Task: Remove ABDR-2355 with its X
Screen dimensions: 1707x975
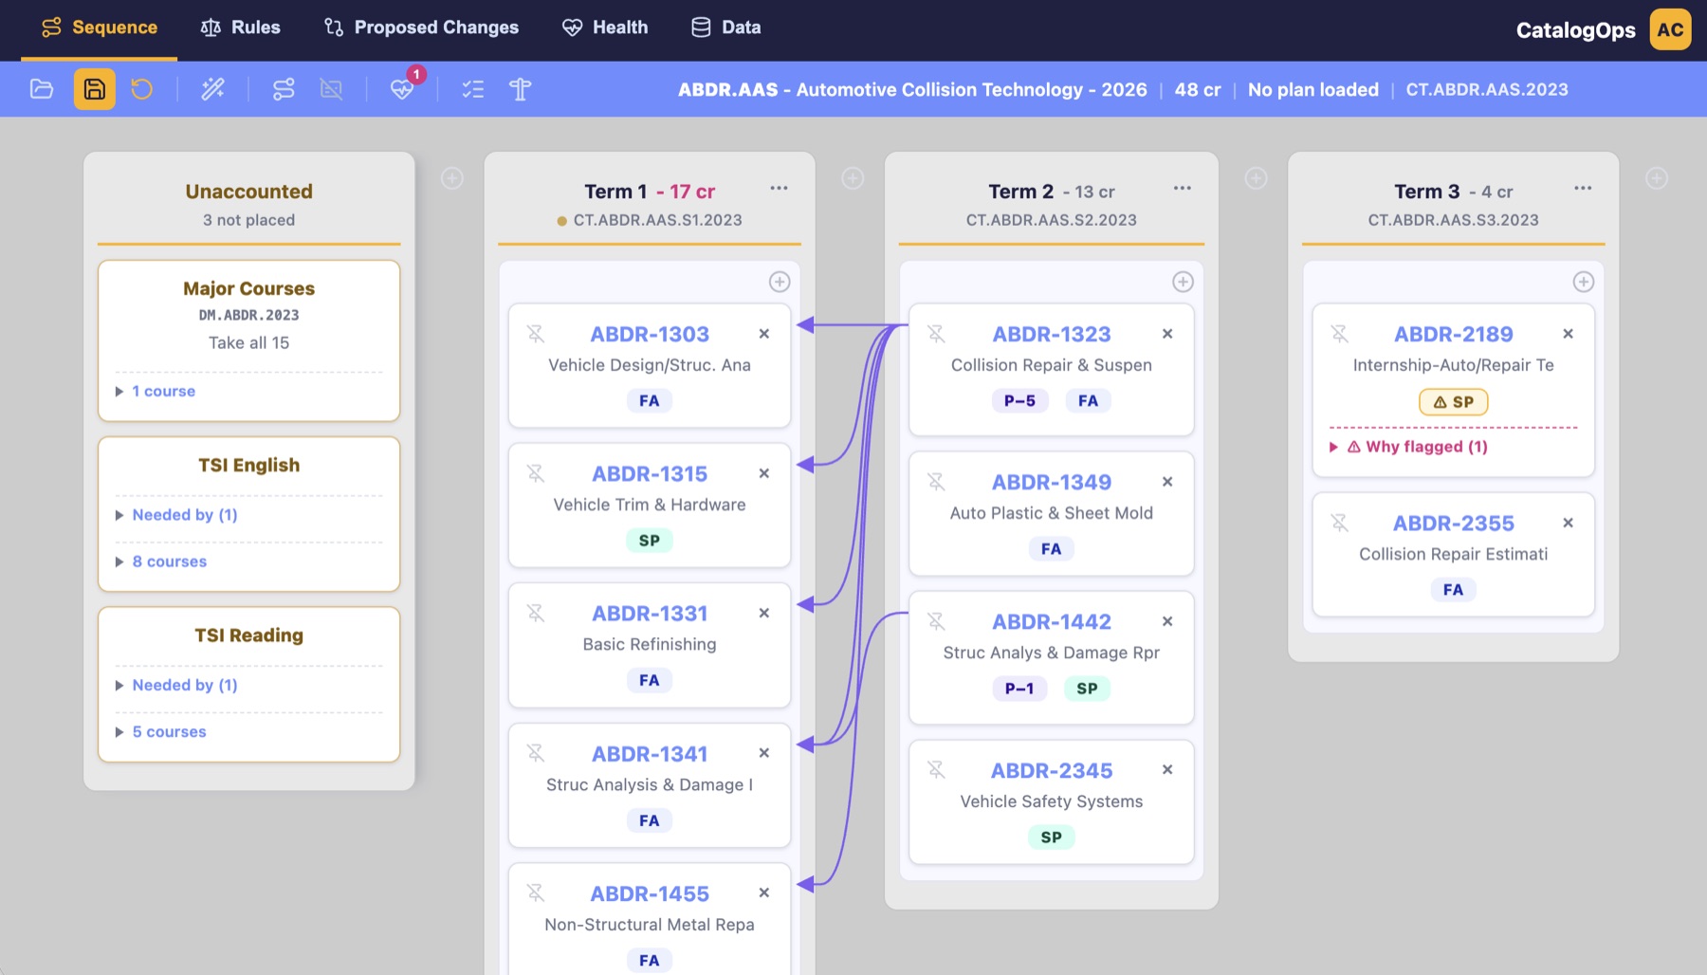Action: (1569, 523)
